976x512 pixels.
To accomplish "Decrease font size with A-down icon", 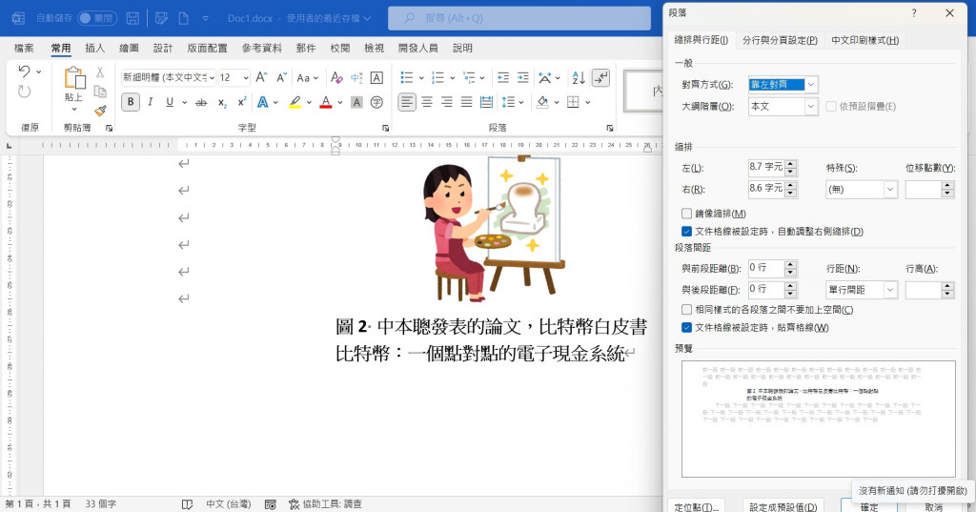I will pyautogui.click(x=281, y=77).
